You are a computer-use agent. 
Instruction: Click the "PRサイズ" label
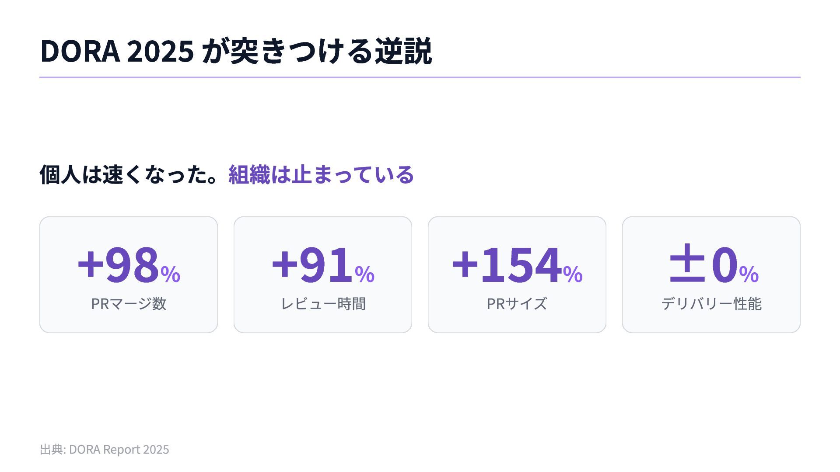[517, 303]
